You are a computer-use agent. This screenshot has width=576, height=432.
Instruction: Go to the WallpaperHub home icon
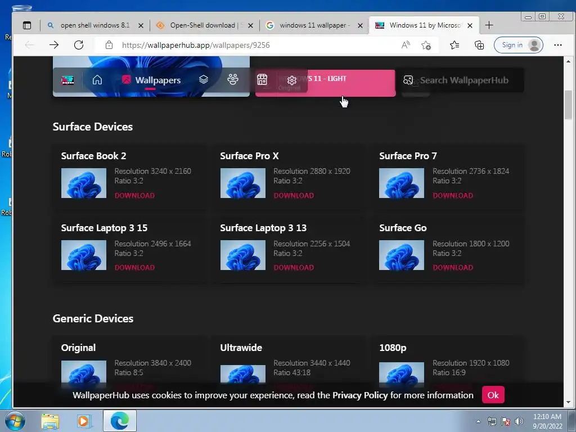(97, 80)
